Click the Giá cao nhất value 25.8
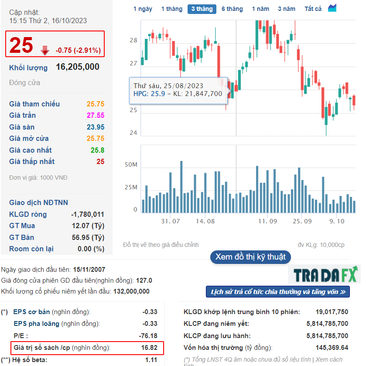The width and height of the screenshot is (366, 366). (x=97, y=151)
